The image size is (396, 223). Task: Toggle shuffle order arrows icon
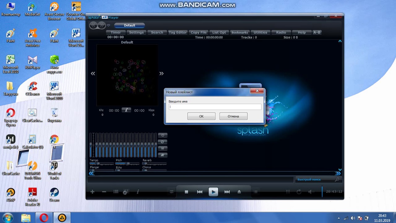point(288,192)
